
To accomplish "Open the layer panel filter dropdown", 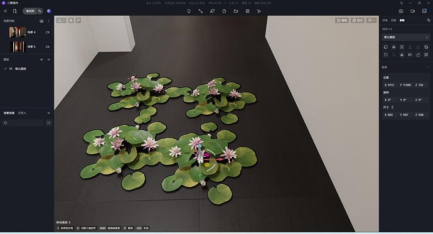I will point(48,60).
